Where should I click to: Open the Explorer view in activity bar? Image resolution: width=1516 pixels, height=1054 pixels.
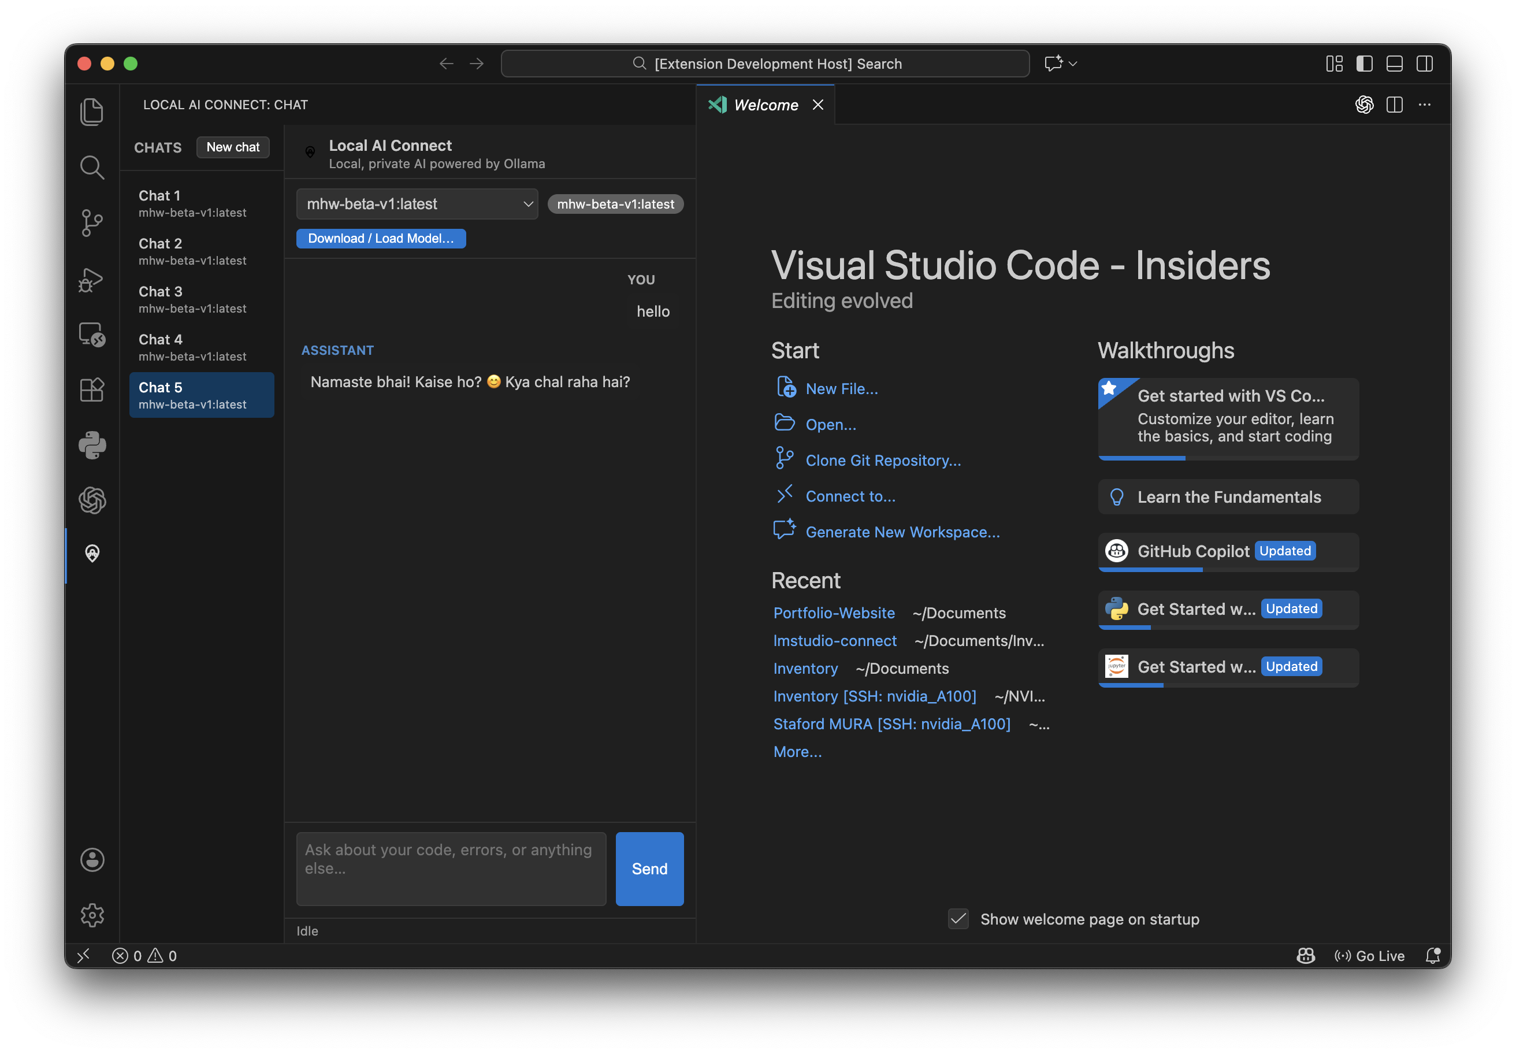click(92, 112)
